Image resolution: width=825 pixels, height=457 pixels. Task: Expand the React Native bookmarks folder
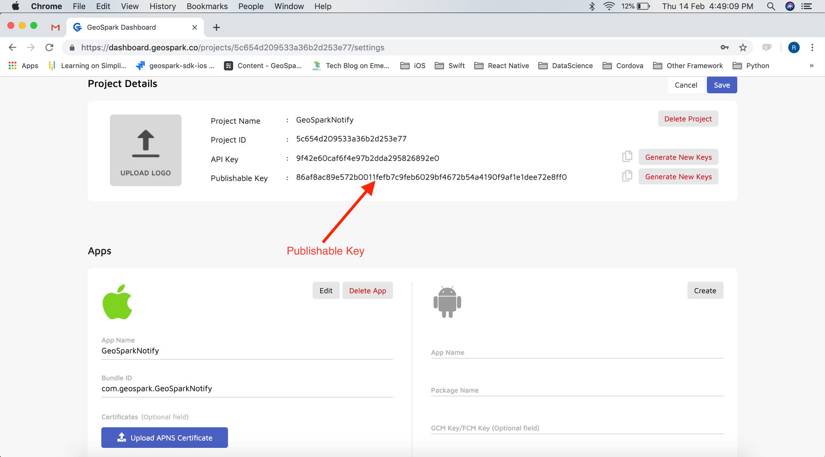pyautogui.click(x=502, y=66)
